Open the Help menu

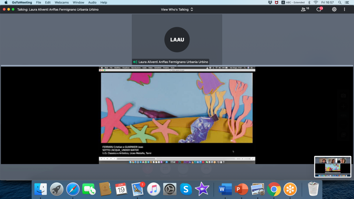[103, 2]
